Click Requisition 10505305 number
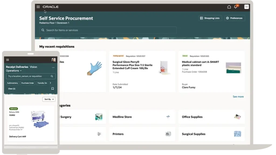The height and width of the screenshot is (155, 276). [199, 56]
